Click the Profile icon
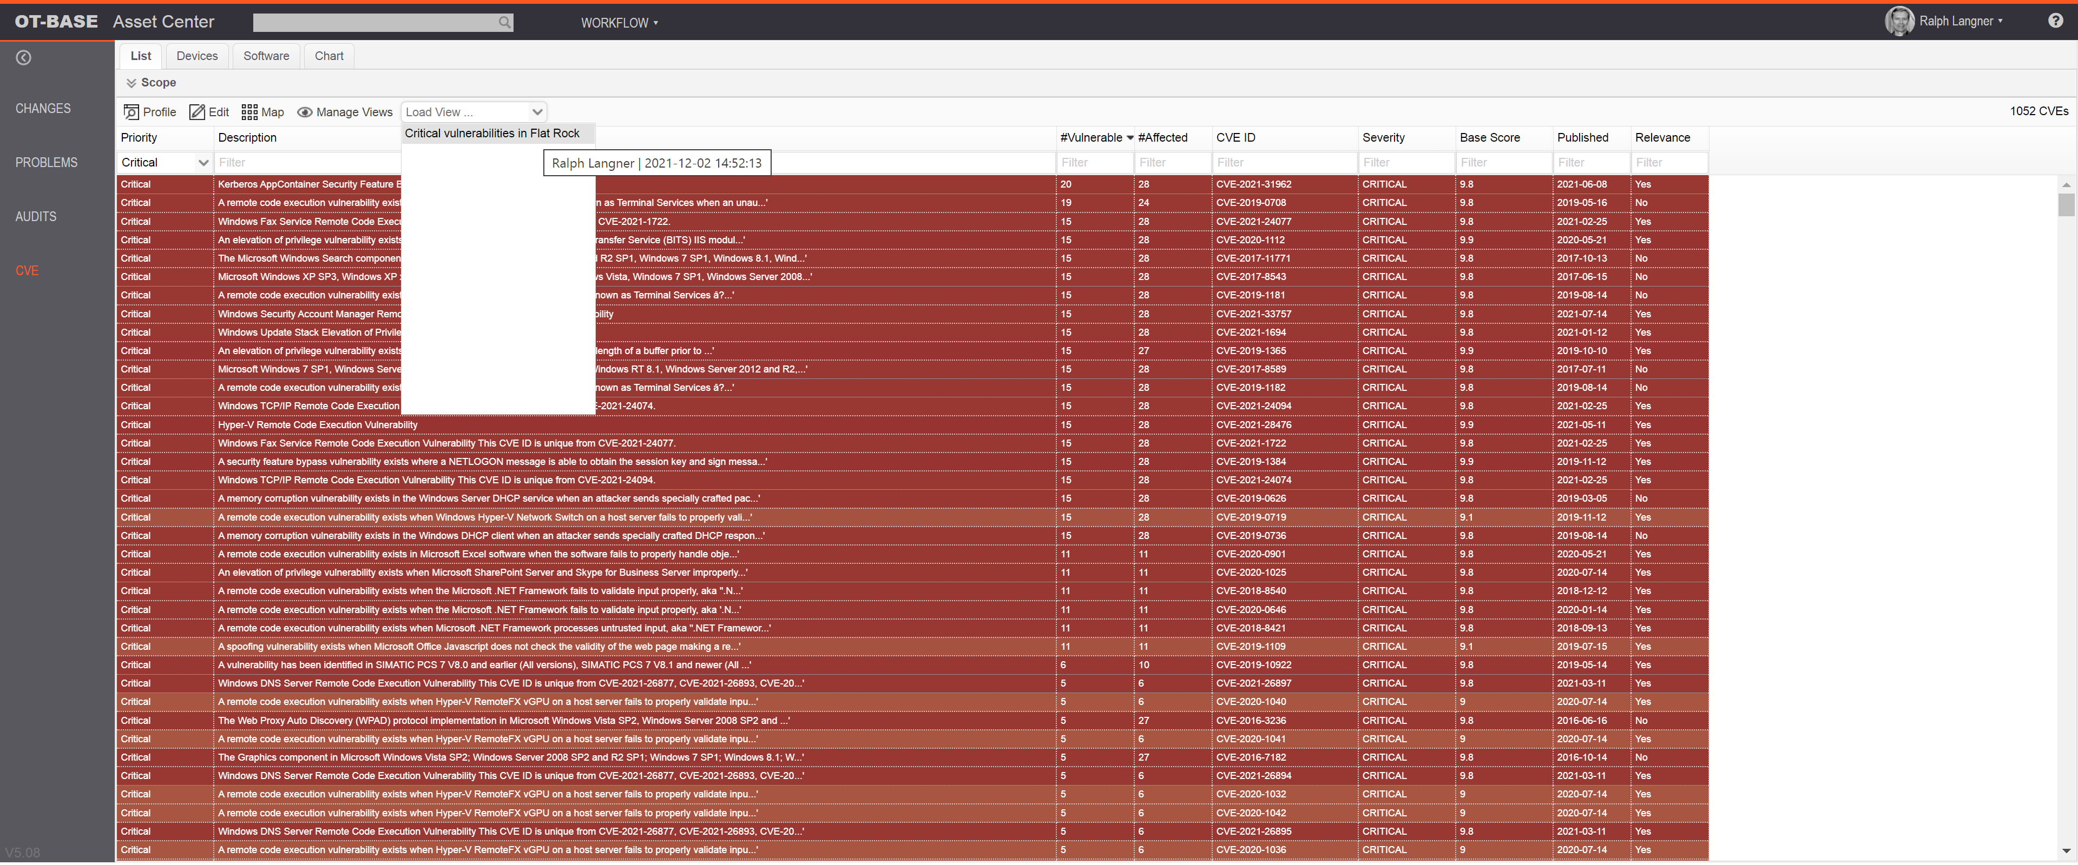This screenshot has height=865, width=2078. coord(130,112)
